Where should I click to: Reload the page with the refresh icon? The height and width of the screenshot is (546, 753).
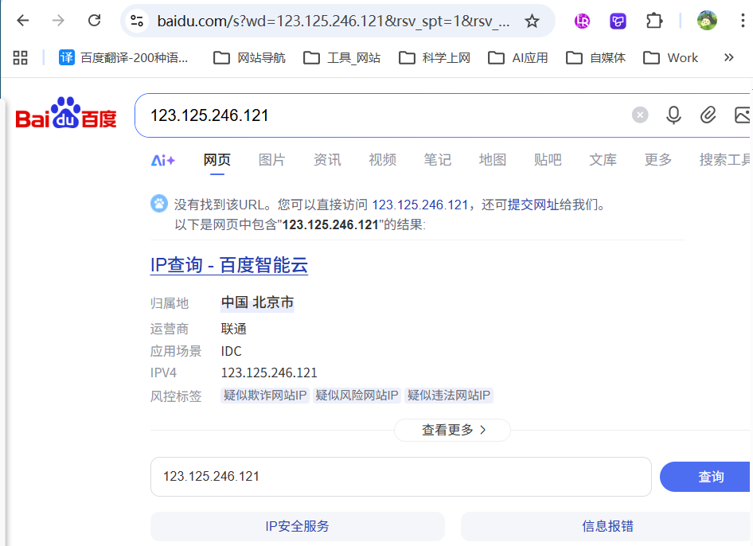click(94, 21)
